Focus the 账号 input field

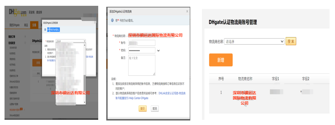141,43
